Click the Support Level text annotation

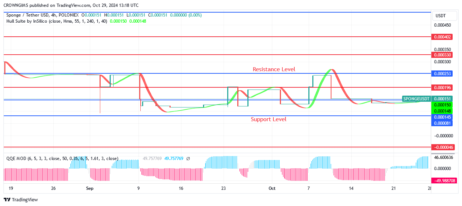coord(269,119)
